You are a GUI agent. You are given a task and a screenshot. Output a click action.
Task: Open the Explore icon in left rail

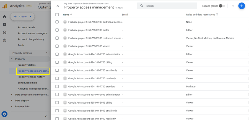[x=4, y=32]
